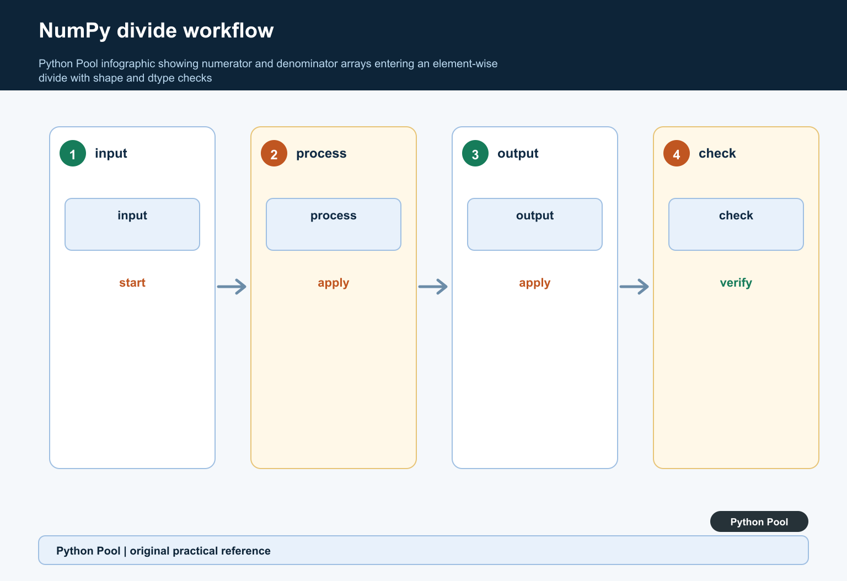Click the original practical reference footer bar
The width and height of the screenshot is (847, 581).
point(423,550)
